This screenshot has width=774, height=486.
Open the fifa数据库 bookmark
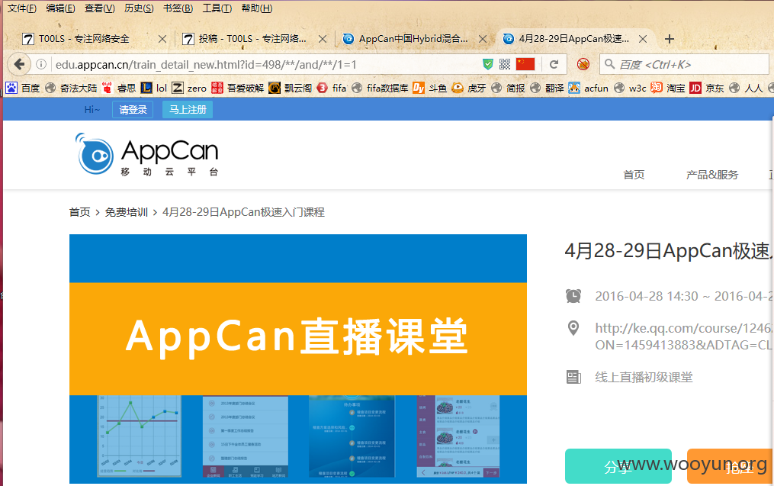click(x=380, y=88)
